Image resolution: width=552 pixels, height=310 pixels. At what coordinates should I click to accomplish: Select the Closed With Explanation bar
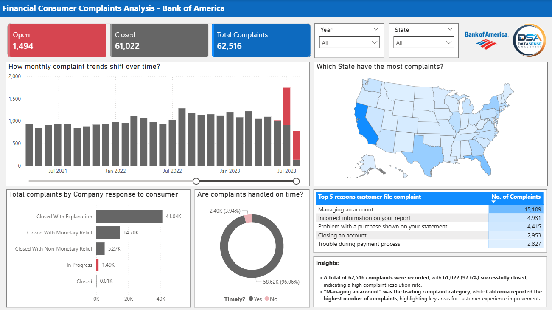[129, 216]
